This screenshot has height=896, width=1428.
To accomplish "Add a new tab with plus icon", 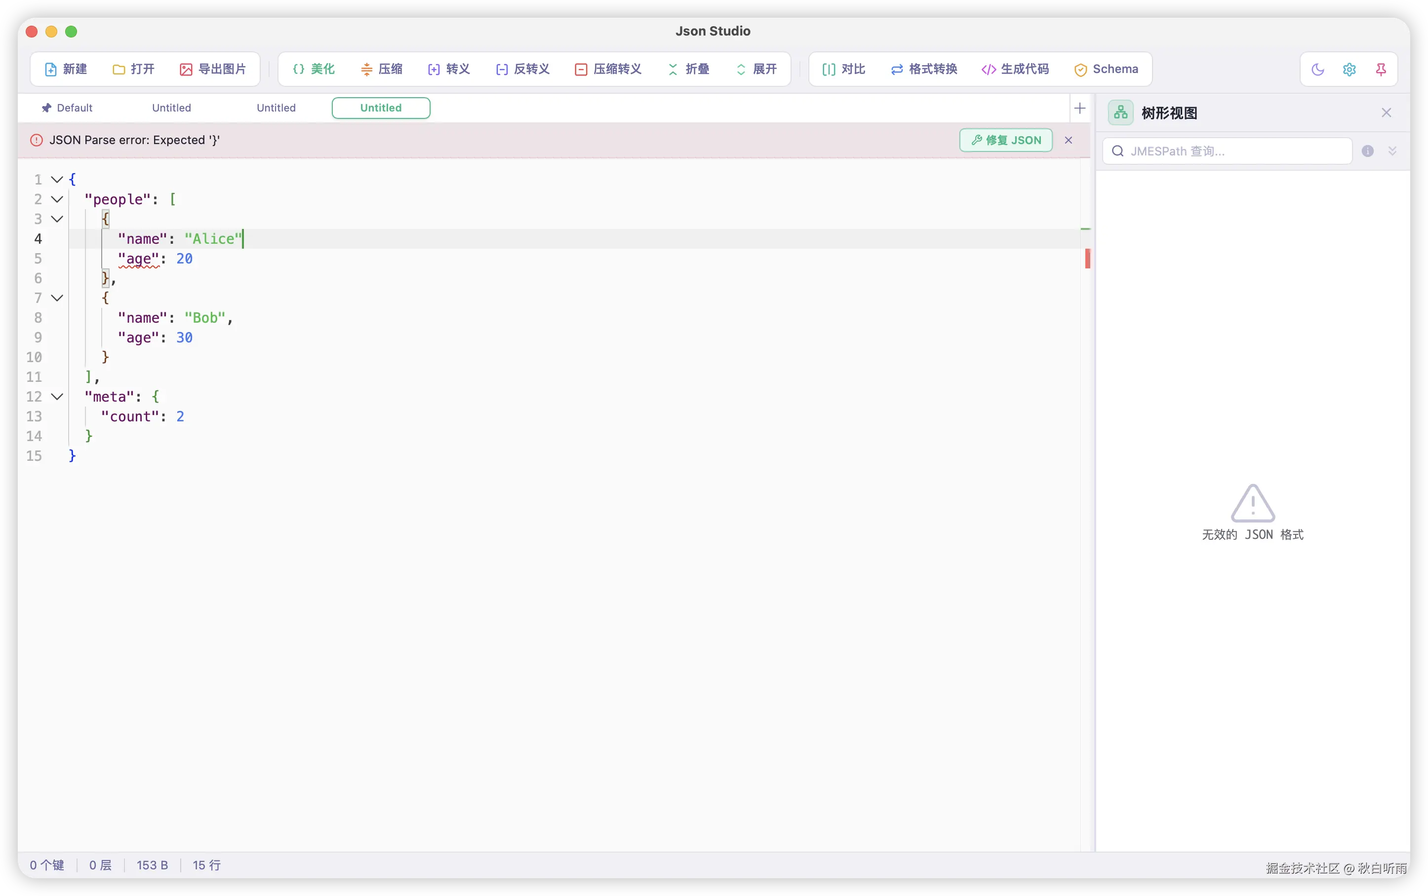I will pyautogui.click(x=1080, y=109).
